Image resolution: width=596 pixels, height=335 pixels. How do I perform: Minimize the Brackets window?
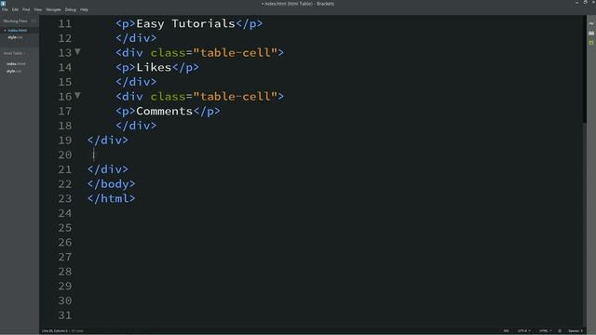(x=577, y=3)
